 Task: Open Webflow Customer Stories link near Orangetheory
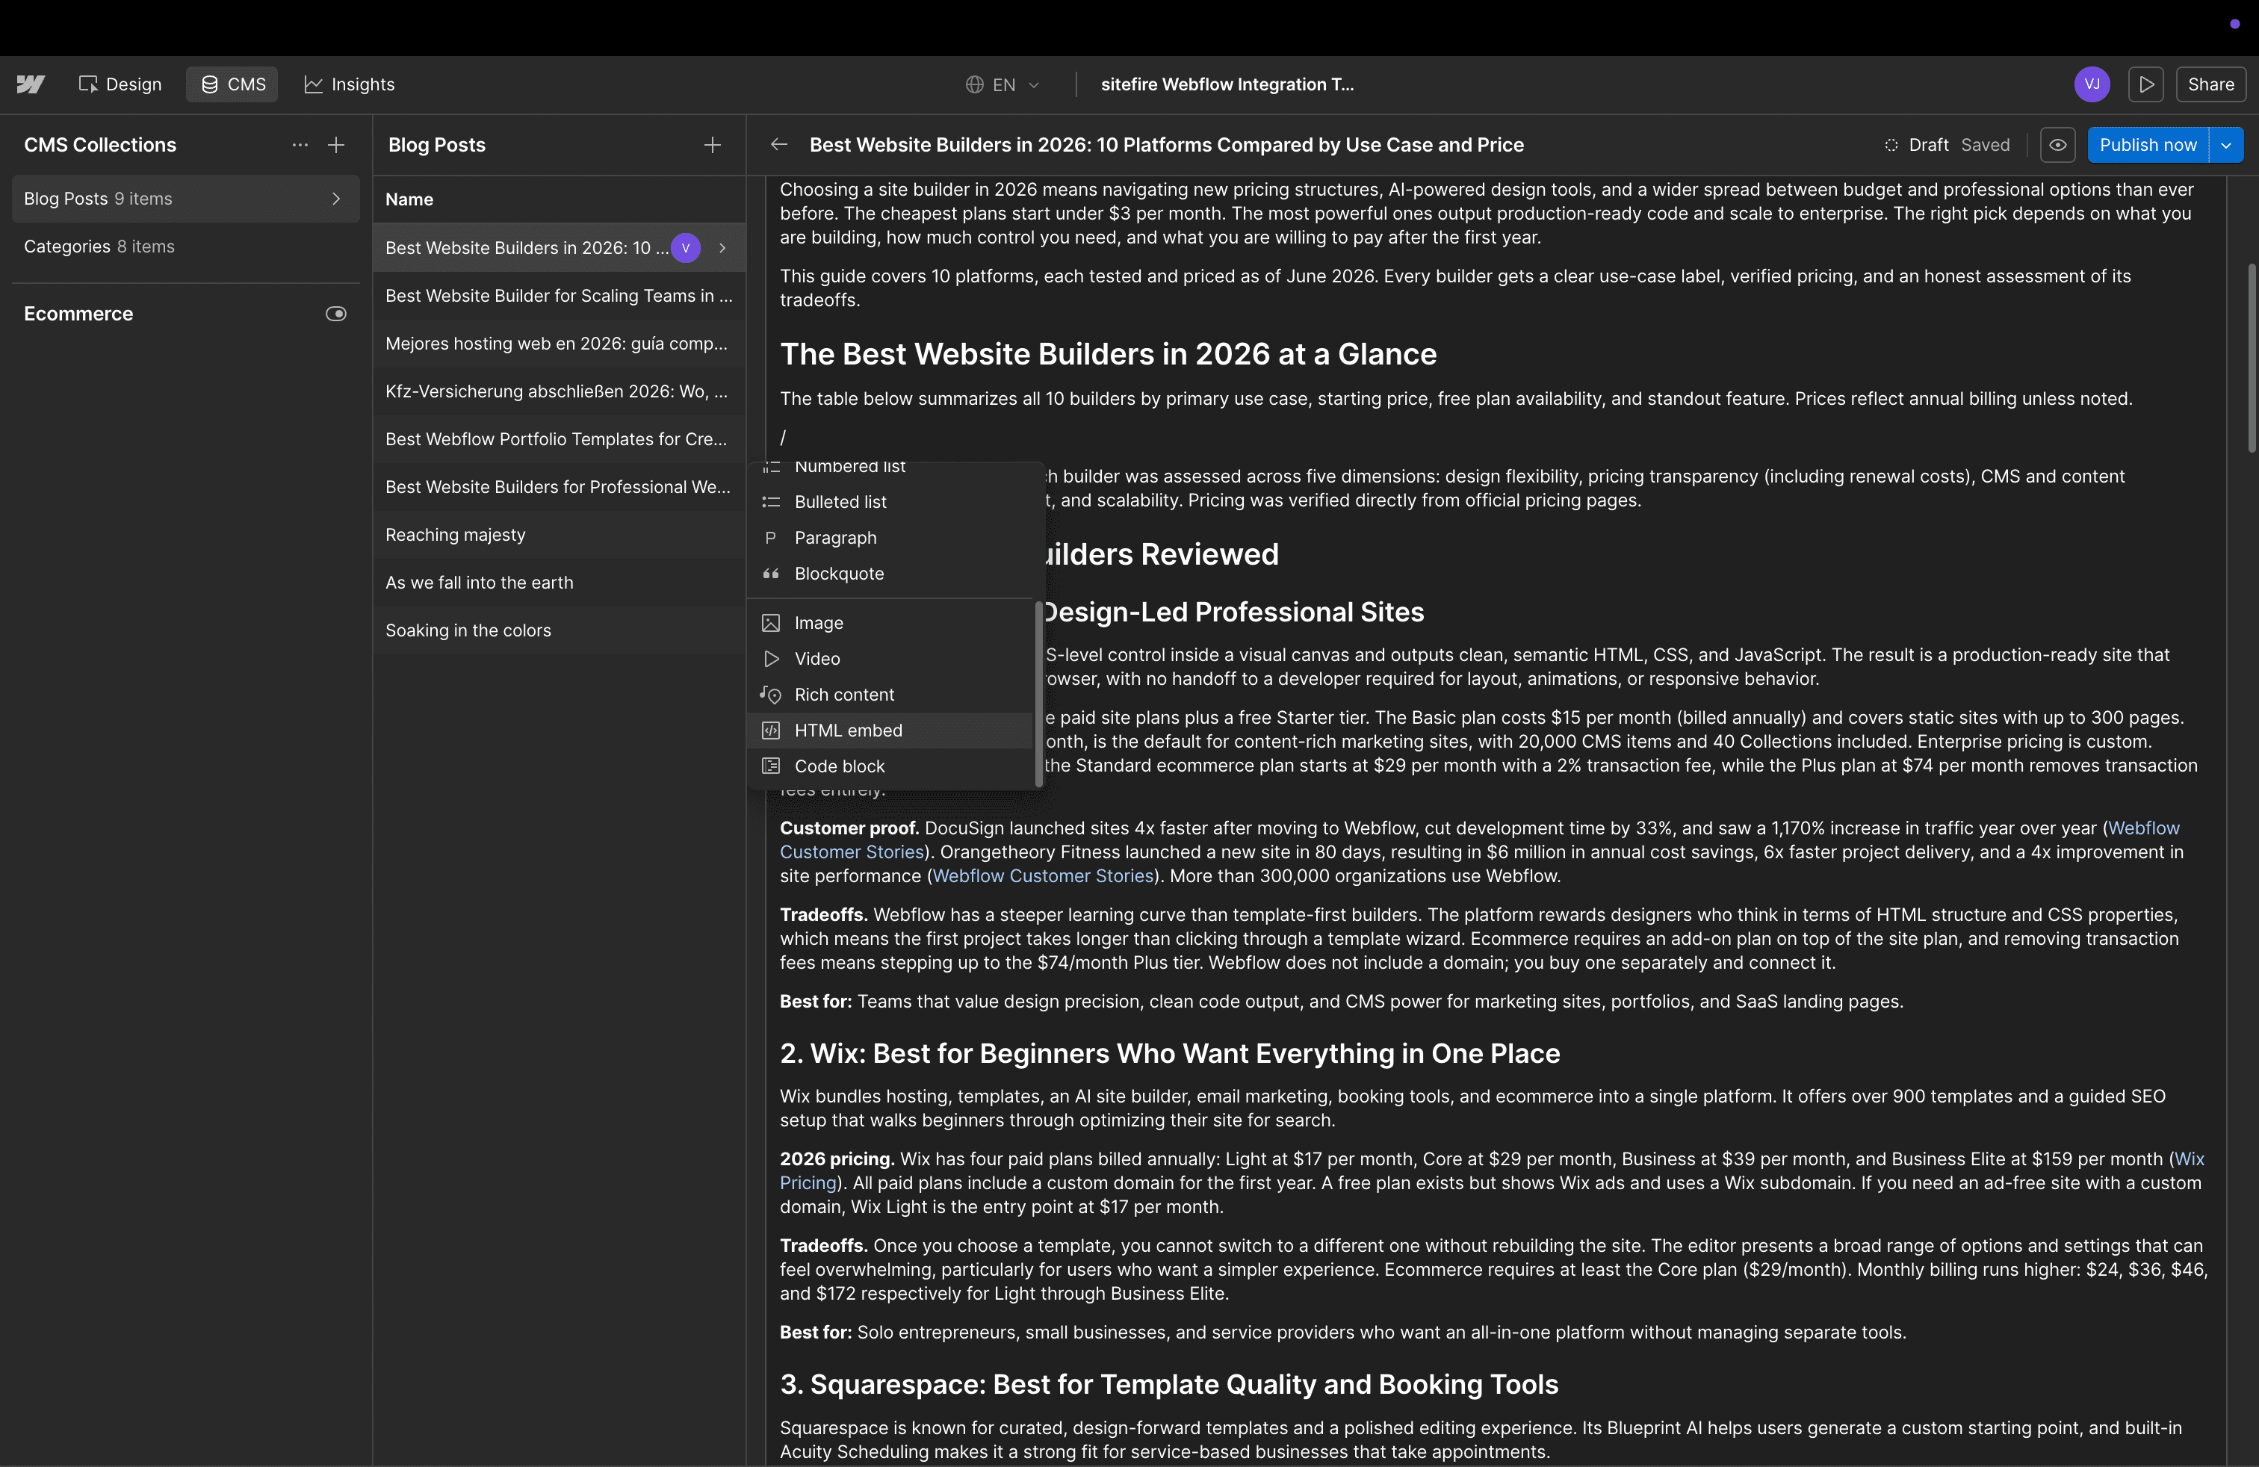(x=1043, y=877)
